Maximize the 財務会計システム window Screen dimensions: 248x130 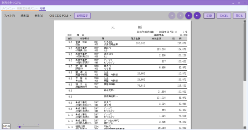coord(239,3)
